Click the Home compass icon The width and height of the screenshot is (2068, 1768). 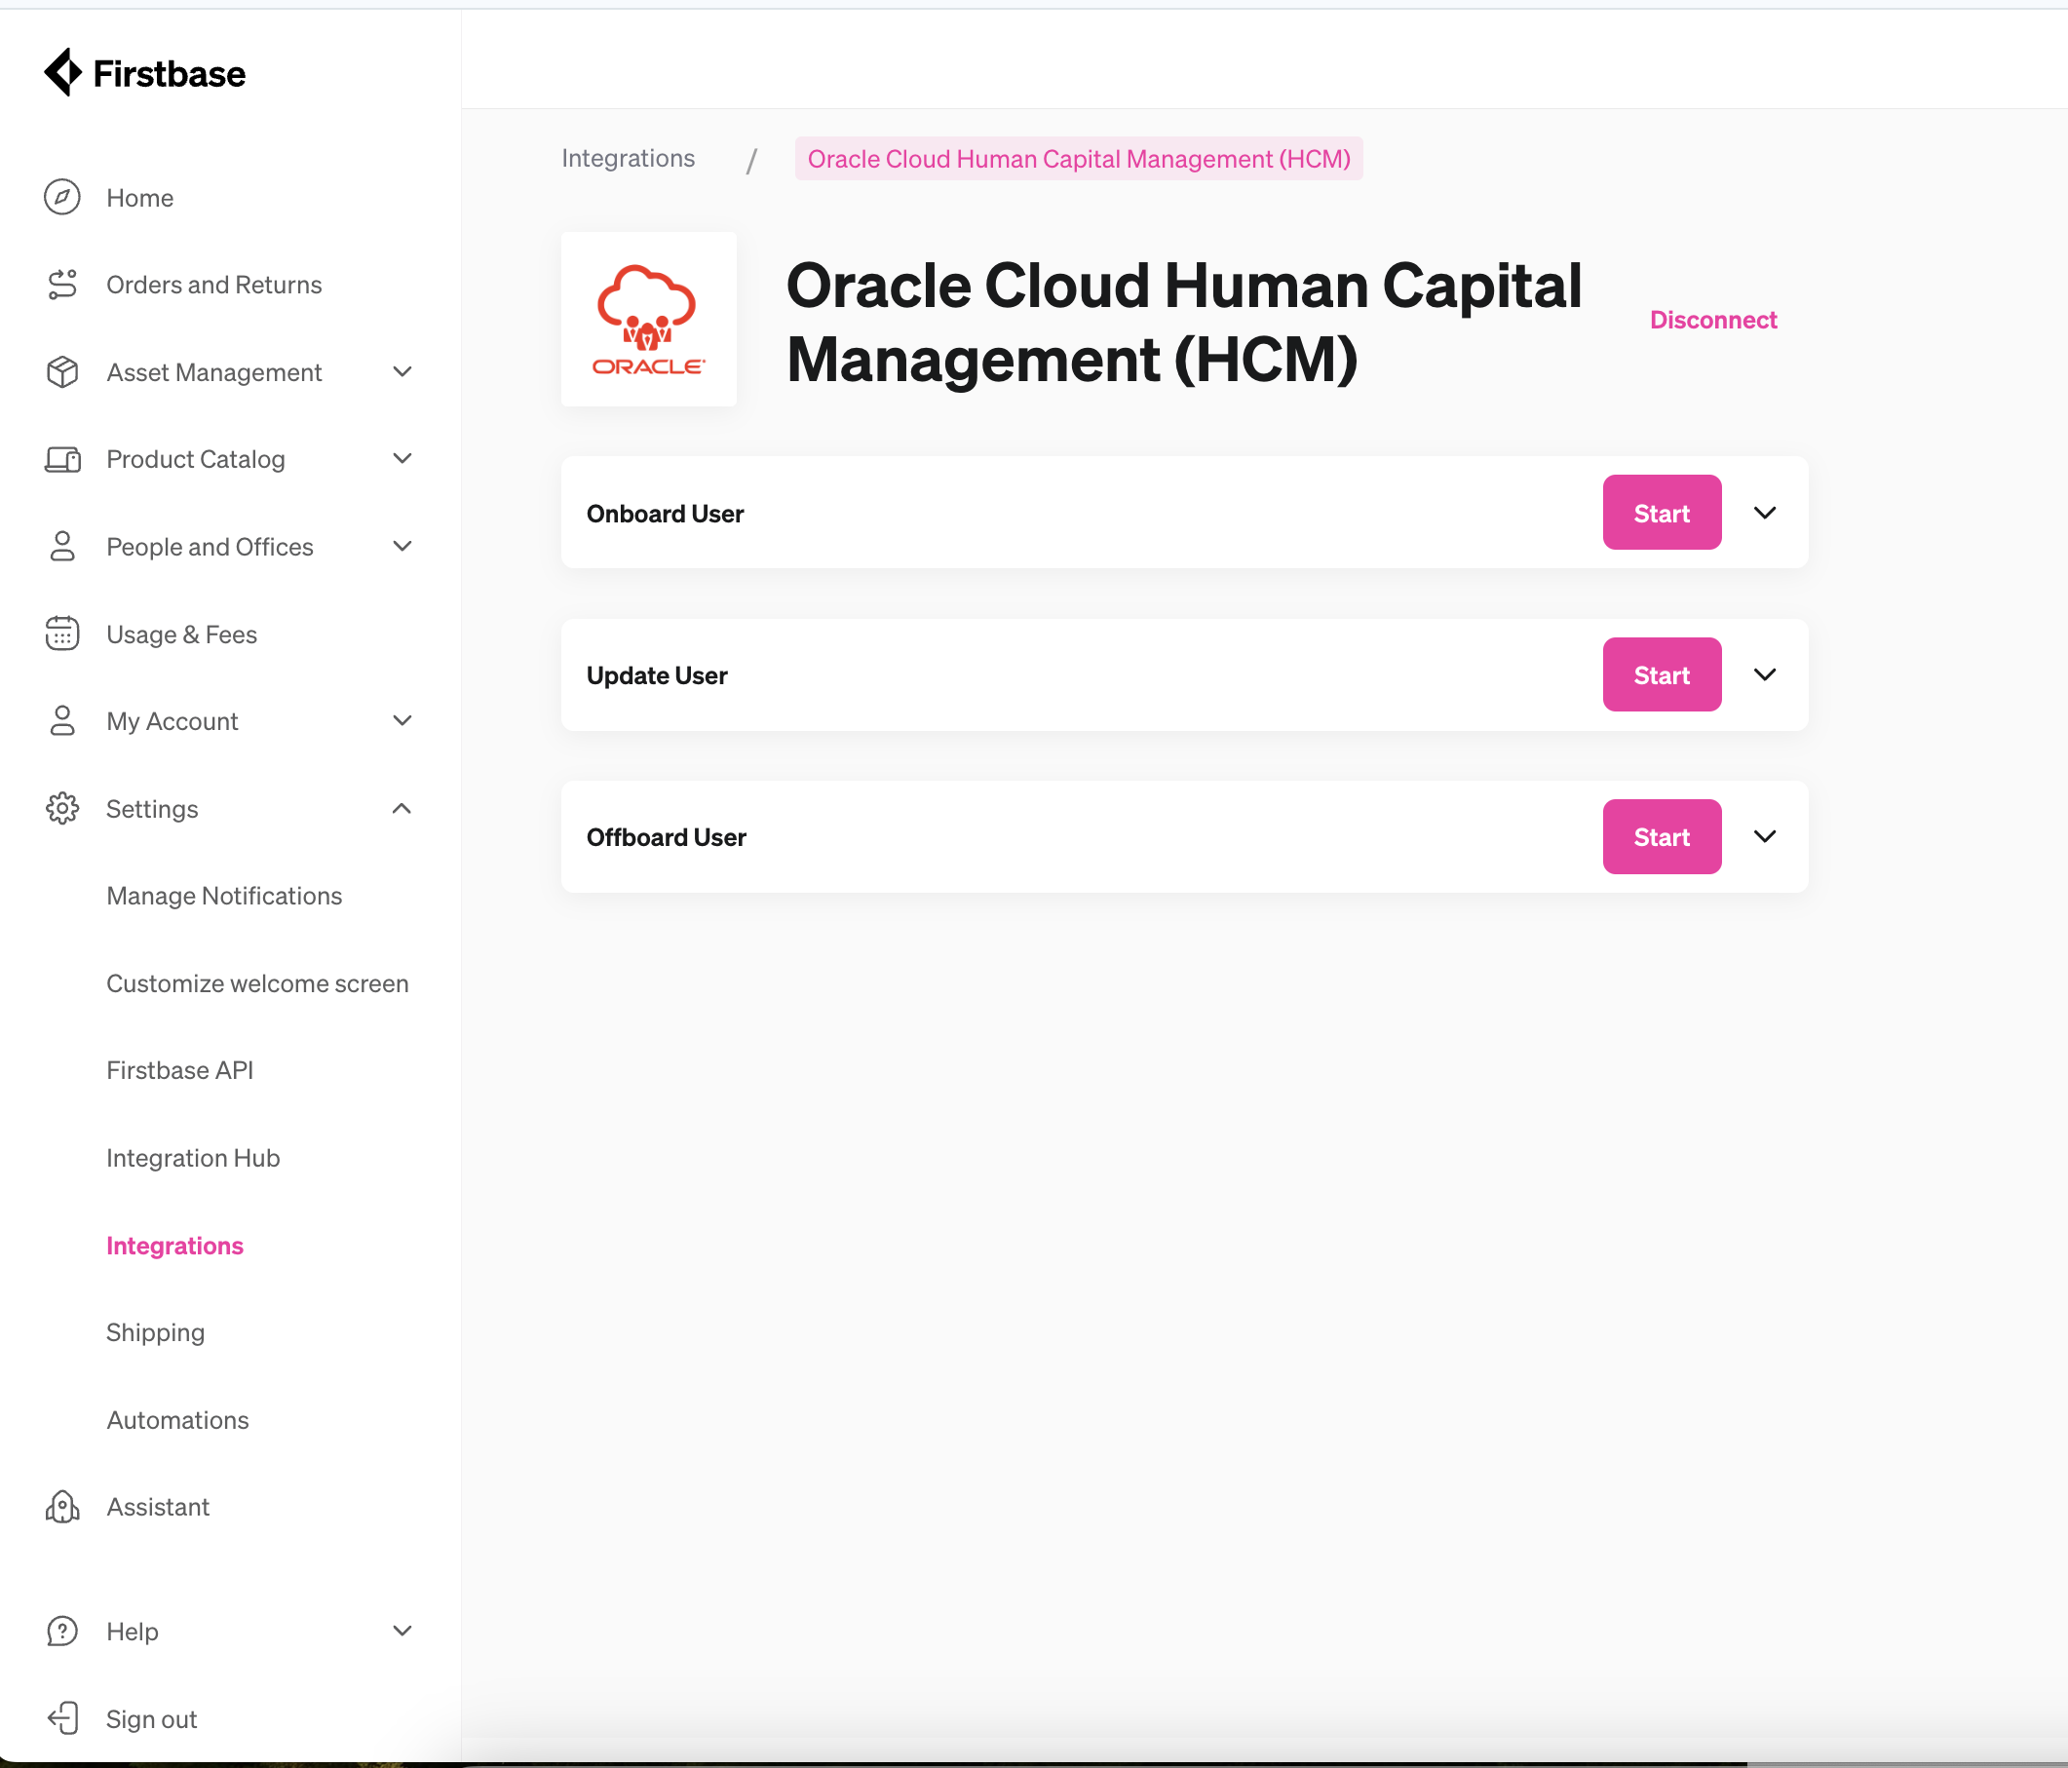pyautogui.click(x=61, y=198)
